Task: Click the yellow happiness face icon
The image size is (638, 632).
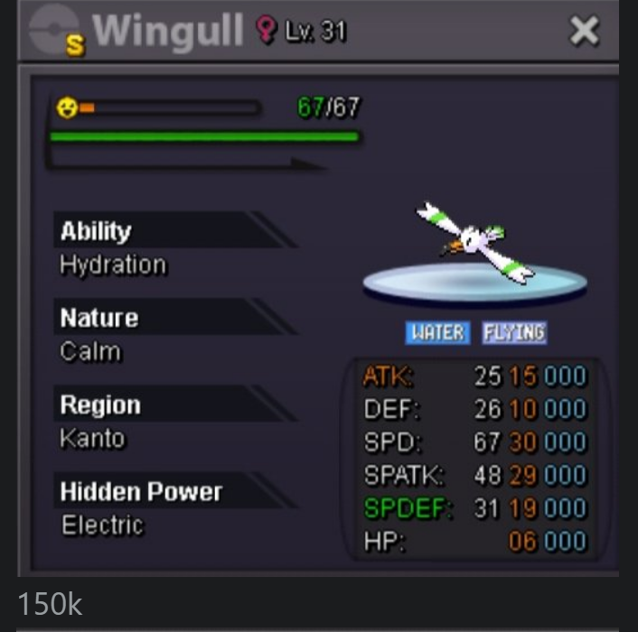Action: tap(67, 107)
